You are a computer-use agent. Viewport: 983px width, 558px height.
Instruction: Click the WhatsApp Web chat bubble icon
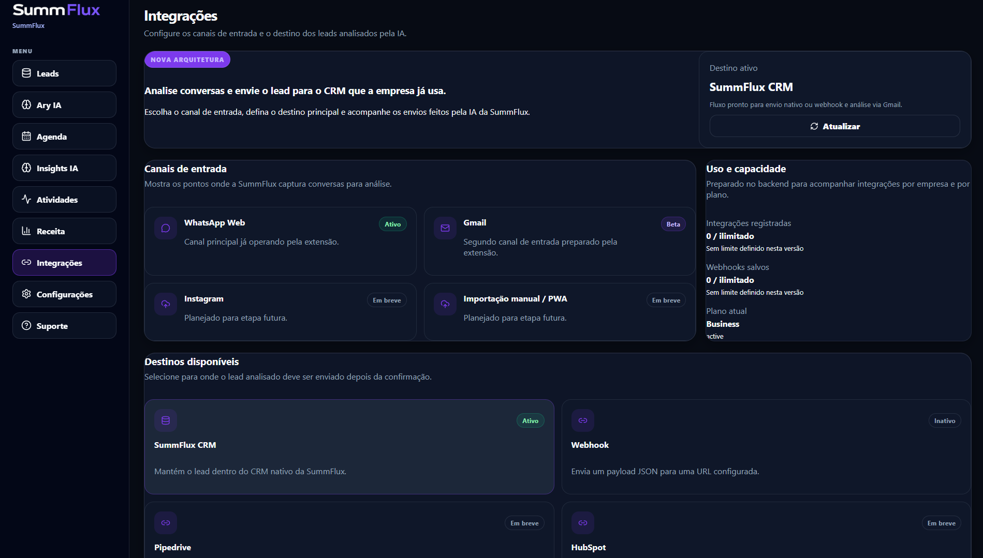[166, 228]
